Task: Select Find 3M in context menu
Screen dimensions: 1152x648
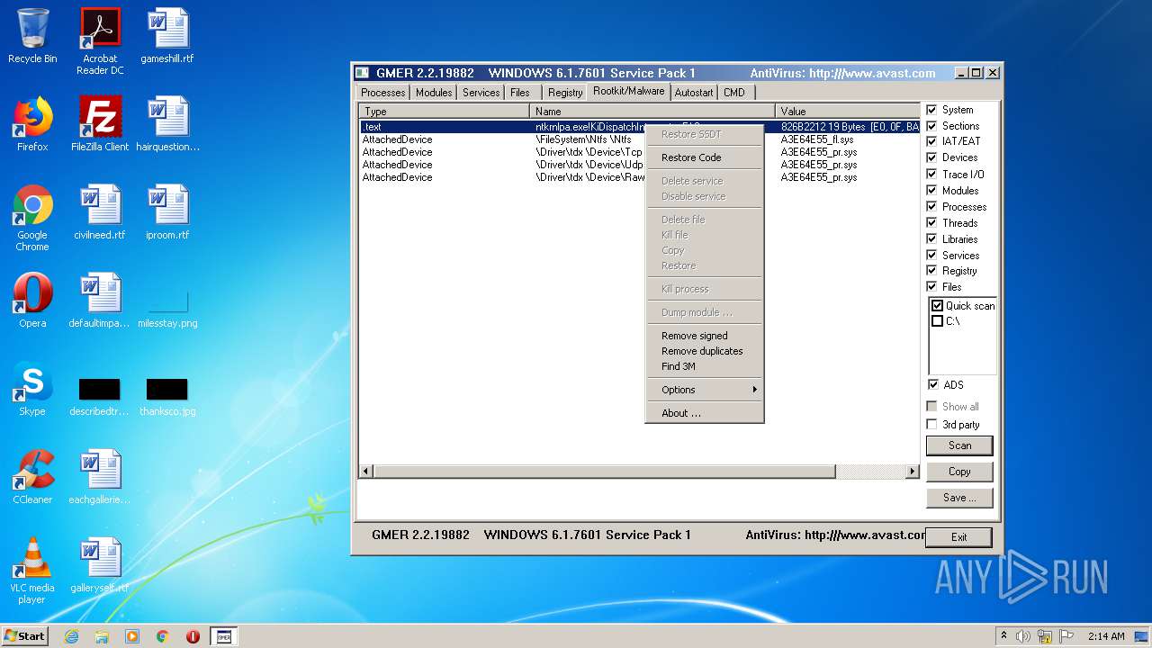Action: pyautogui.click(x=705, y=366)
